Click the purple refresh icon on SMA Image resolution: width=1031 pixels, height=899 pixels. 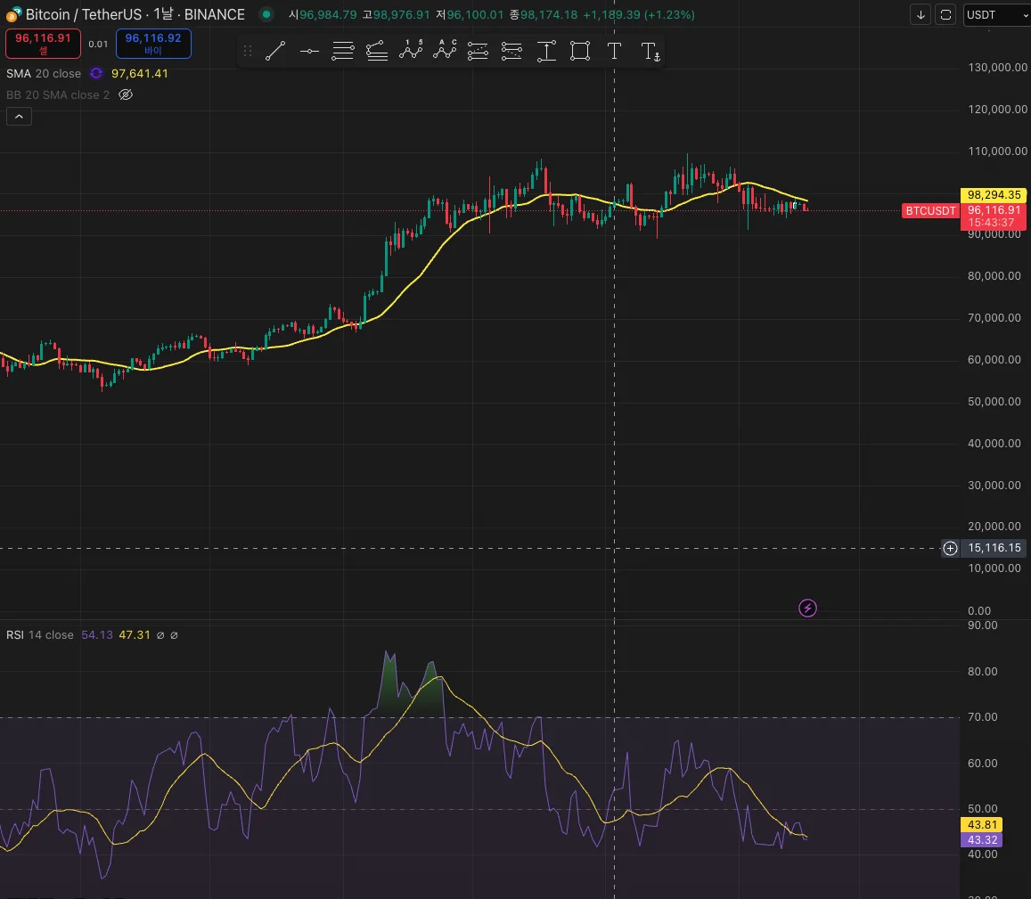[x=96, y=73]
